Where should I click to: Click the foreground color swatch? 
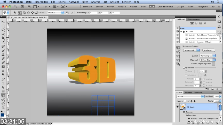point(2,115)
